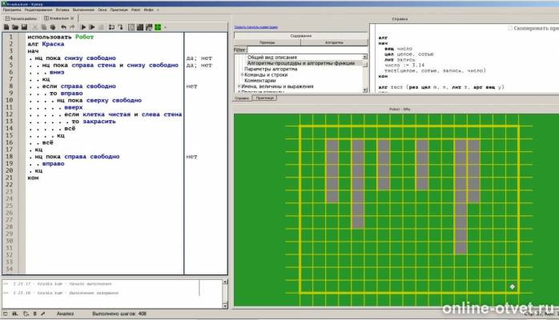
Task: Toggle the Скопировать пример checkbox
Action: coord(510,28)
